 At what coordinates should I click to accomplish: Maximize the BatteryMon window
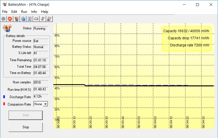[x=197, y=4]
